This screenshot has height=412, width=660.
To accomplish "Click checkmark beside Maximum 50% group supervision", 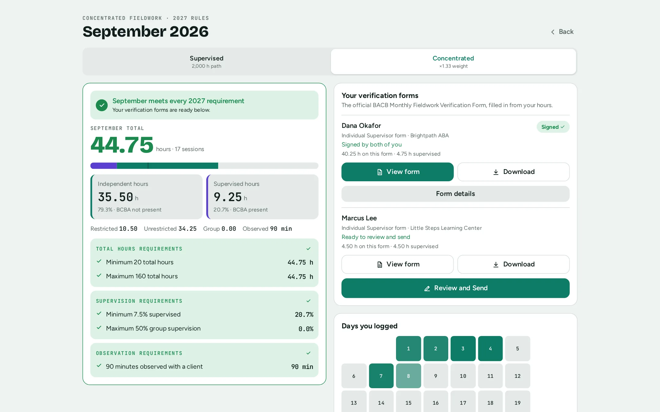I will click(x=99, y=327).
